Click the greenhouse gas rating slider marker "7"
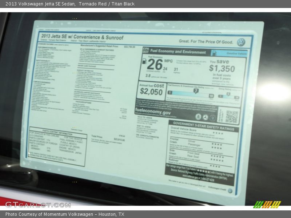This screenshot has width=291, height=218. click(196, 91)
